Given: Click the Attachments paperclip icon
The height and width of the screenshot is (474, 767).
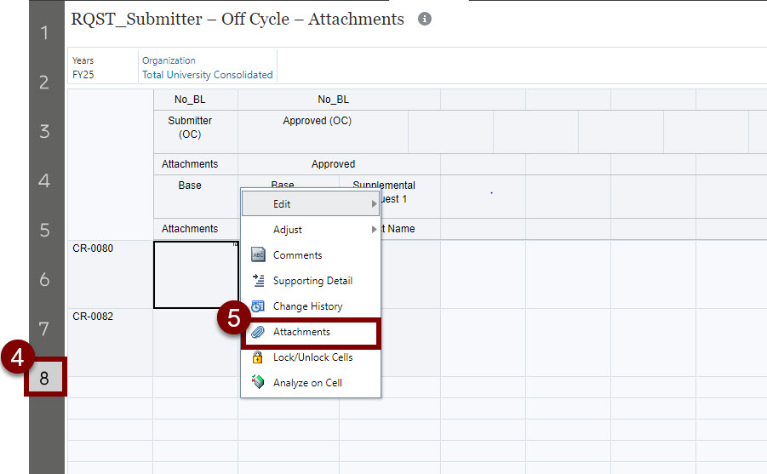Looking at the screenshot, I should pyautogui.click(x=259, y=332).
